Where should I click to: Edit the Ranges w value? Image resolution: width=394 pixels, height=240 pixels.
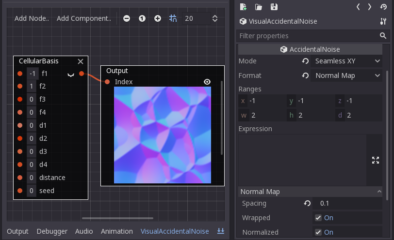[263, 115]
